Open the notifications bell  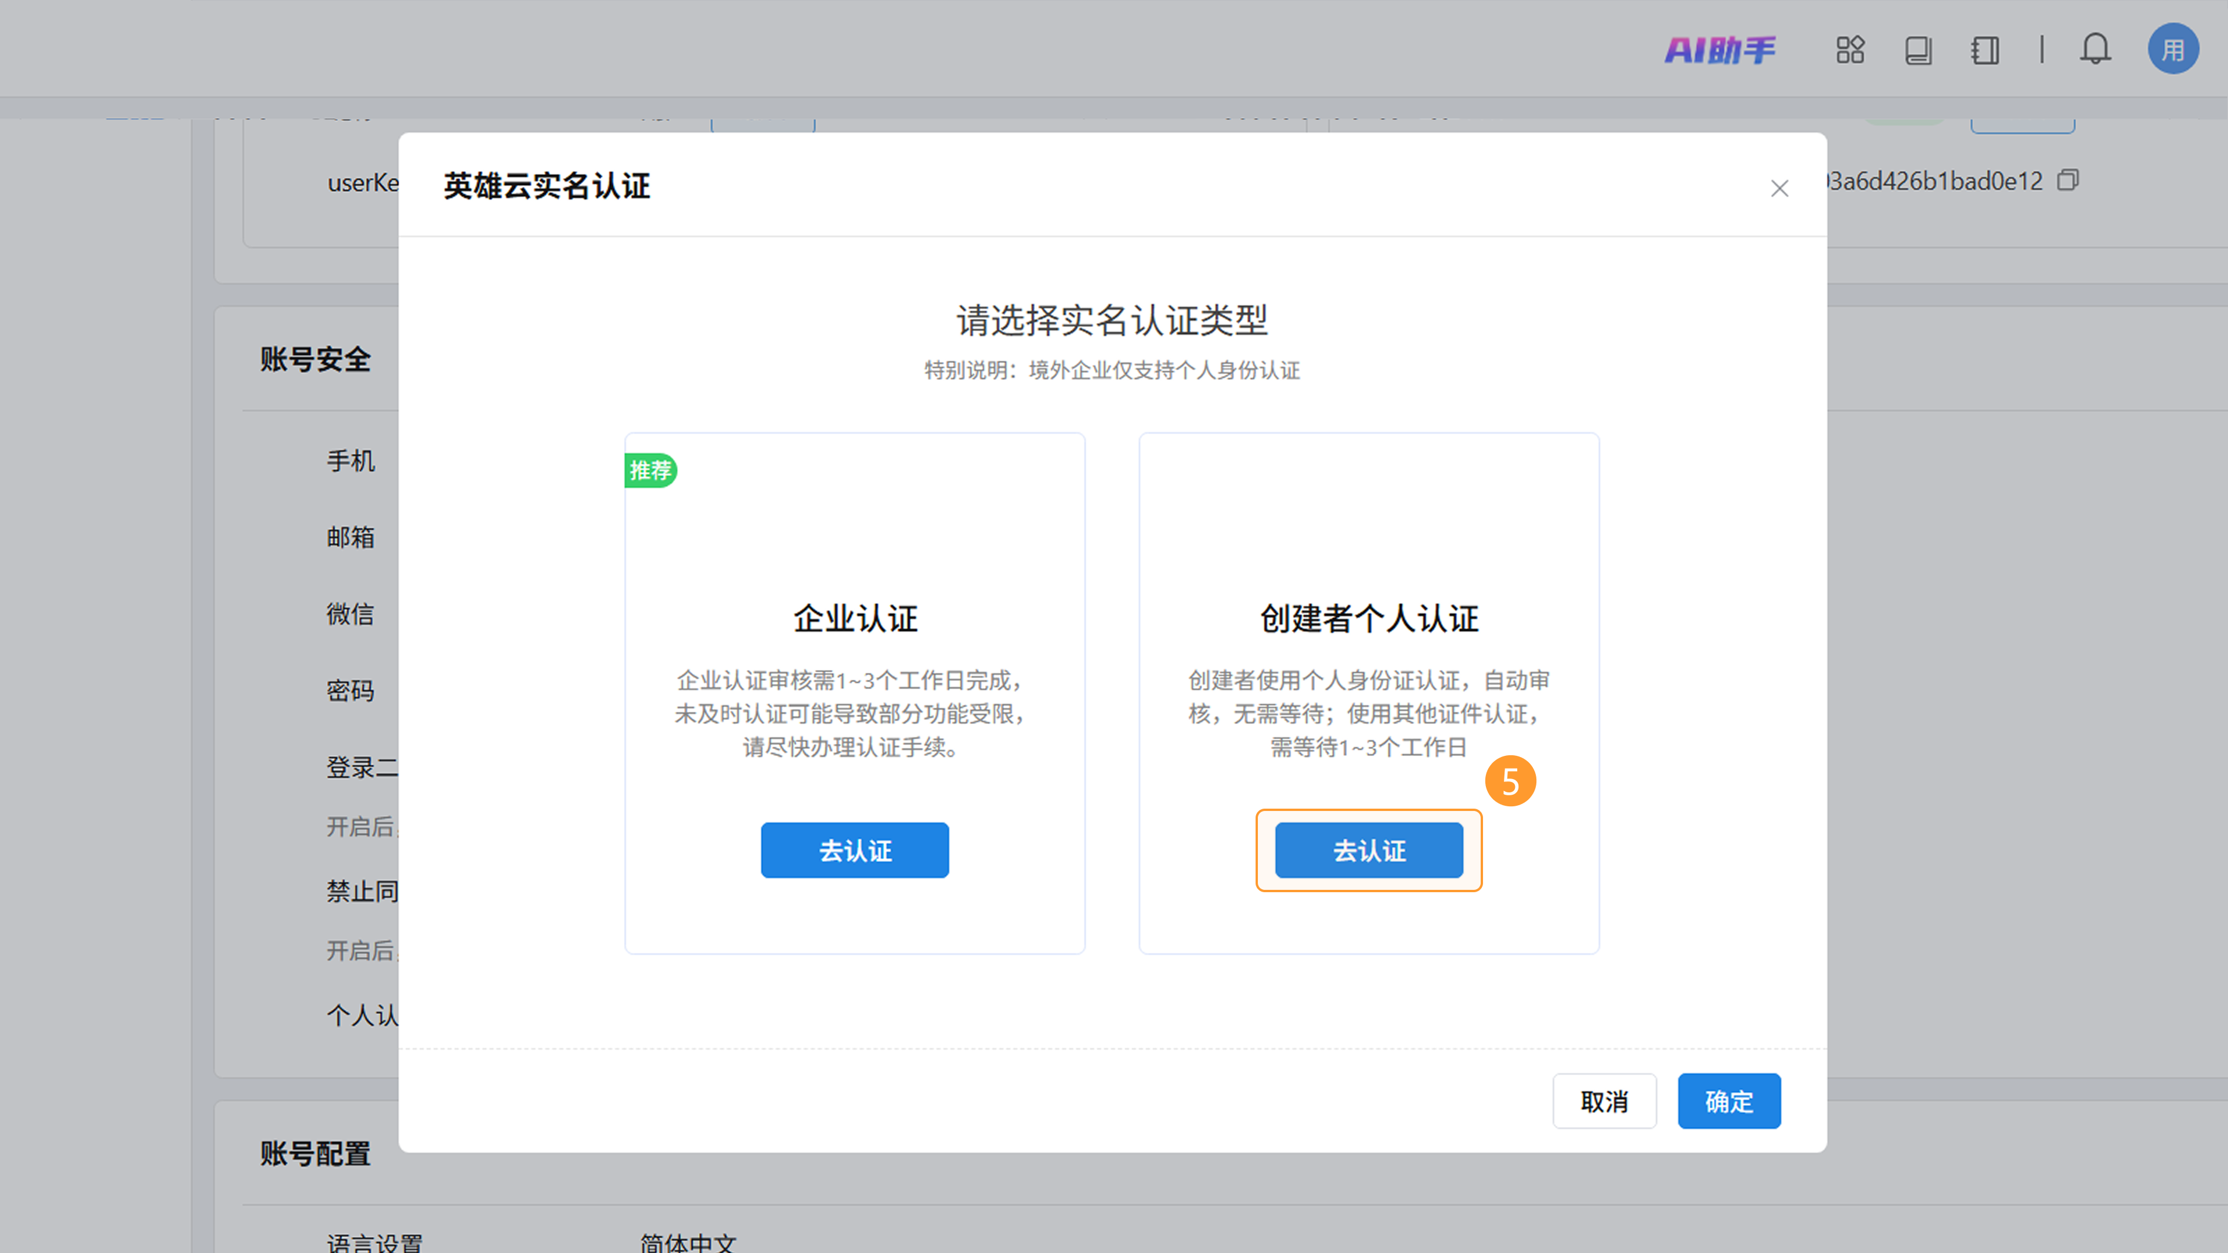point(2095,49)
